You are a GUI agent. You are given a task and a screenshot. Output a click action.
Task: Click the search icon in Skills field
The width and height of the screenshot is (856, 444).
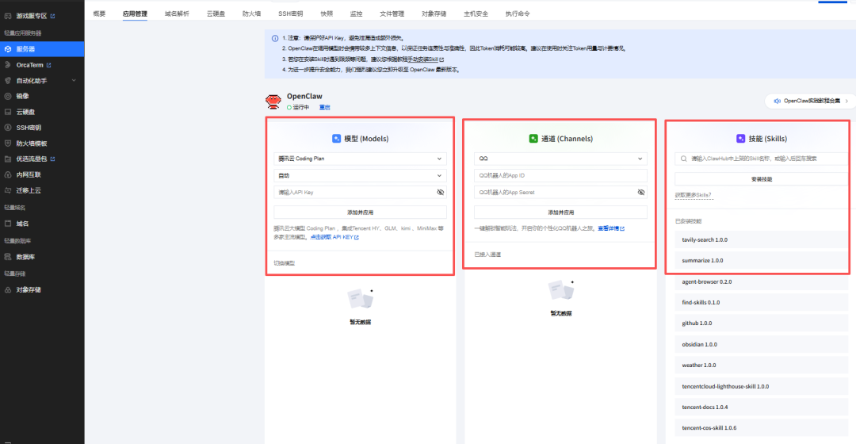click(x=683, y=159)
